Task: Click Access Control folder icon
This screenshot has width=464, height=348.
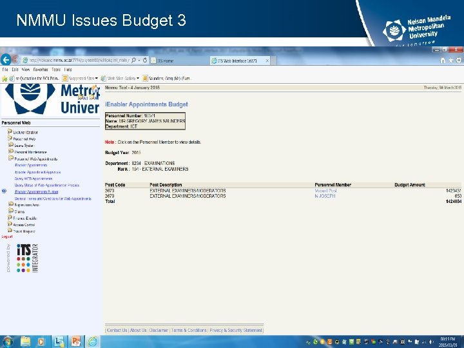Action: 10,224
